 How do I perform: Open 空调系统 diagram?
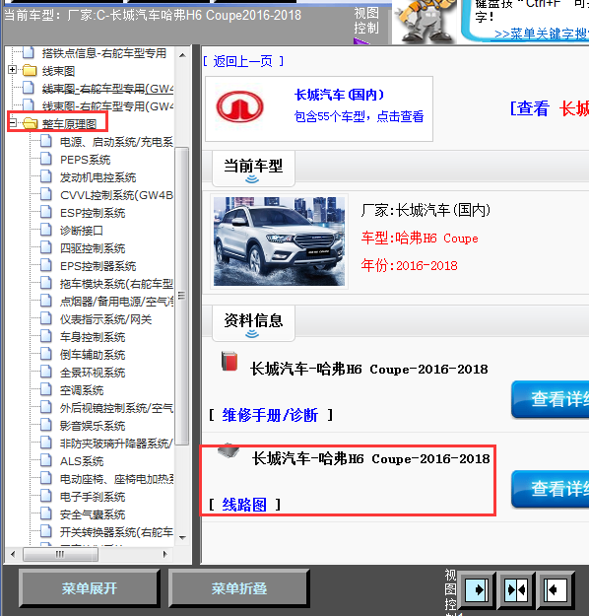(x=82, y=390)
